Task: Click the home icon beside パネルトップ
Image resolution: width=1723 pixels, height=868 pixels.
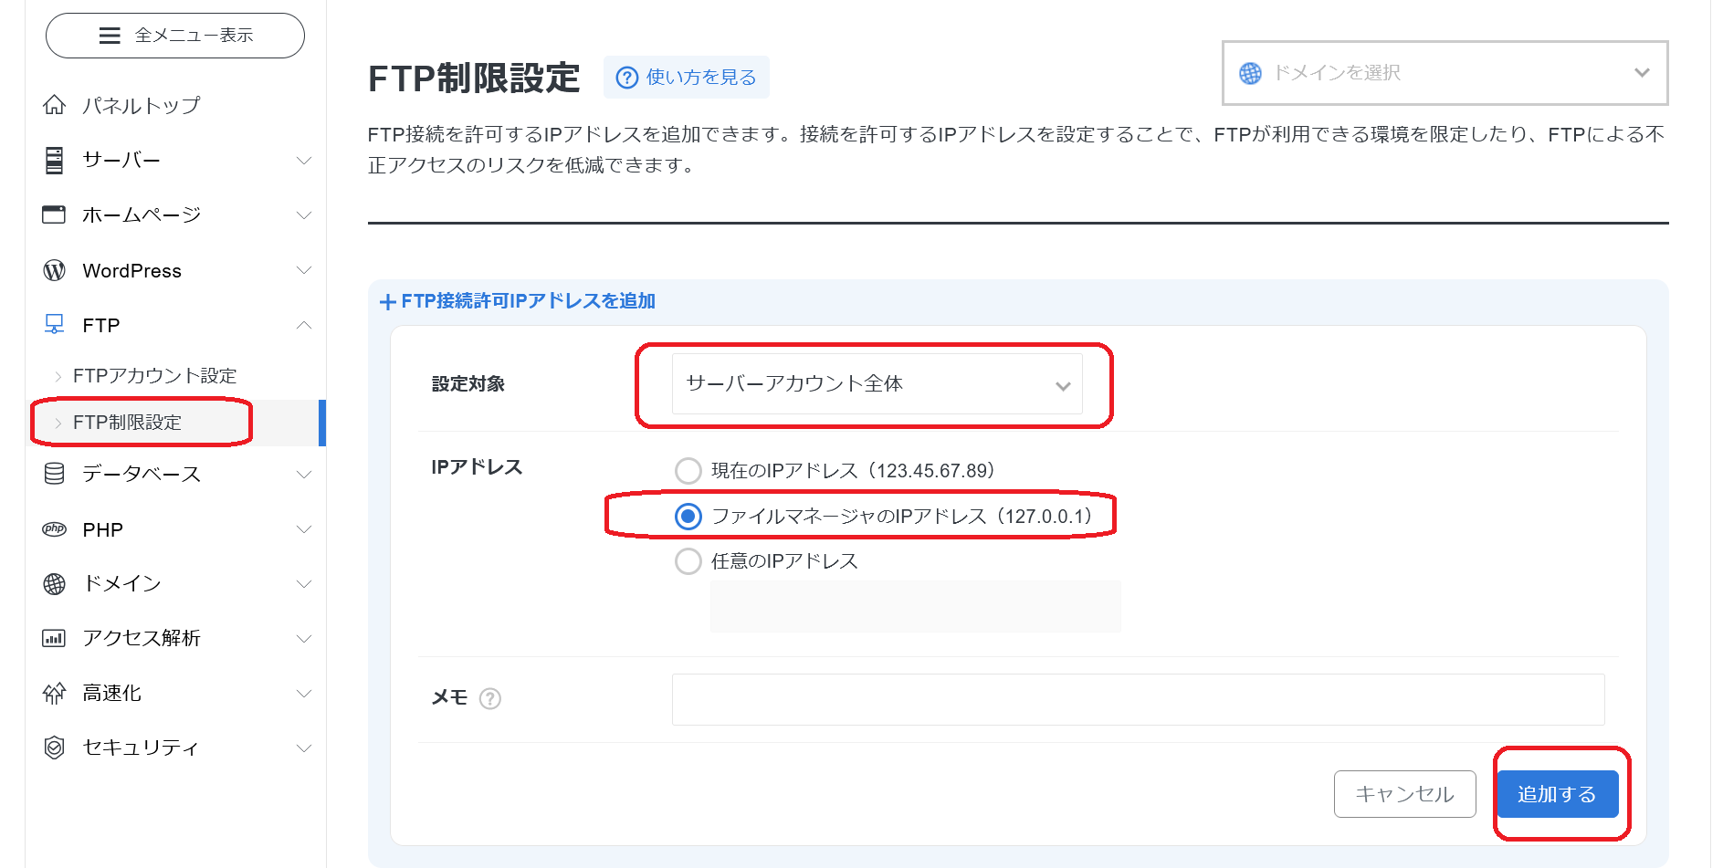Action: (55, 105)
